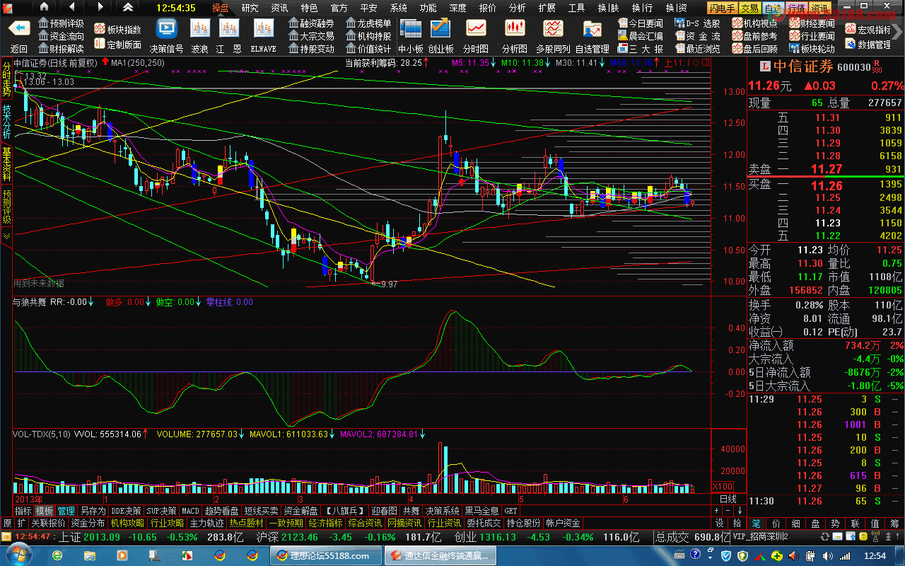Select the 黑马全息 indicator tab
905x566 pixels.
(x=481, y=510)
